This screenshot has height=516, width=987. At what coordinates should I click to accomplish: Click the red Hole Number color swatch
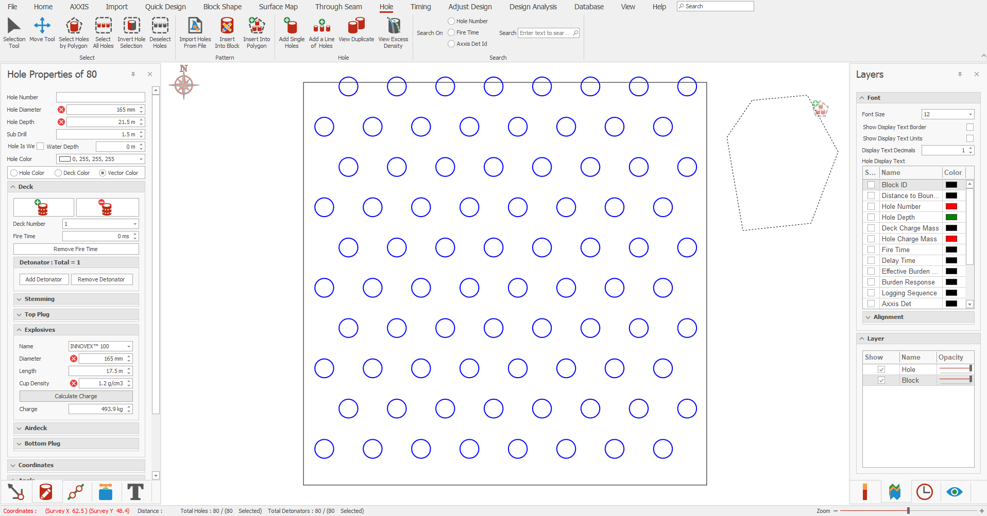coord(951,206)
